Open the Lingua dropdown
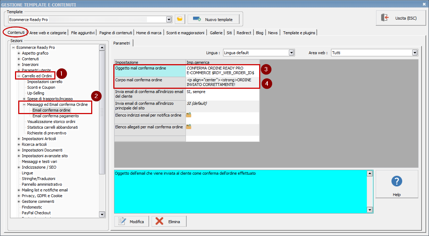 point(291,53)
